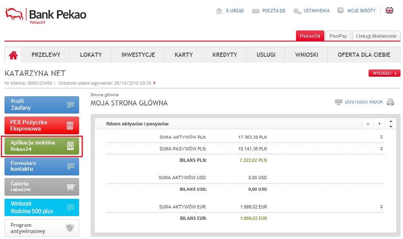Image resolution: width=403 pixels, height=239 pixels.
Task: Click list icon on Profil Zaufany tile
Action: coord(71,105)
